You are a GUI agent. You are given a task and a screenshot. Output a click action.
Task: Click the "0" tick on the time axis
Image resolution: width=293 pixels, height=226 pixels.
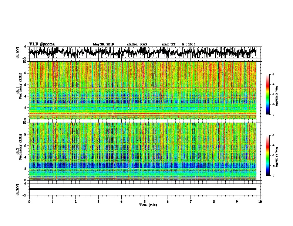pyautogui.click(x=29, y=202)
